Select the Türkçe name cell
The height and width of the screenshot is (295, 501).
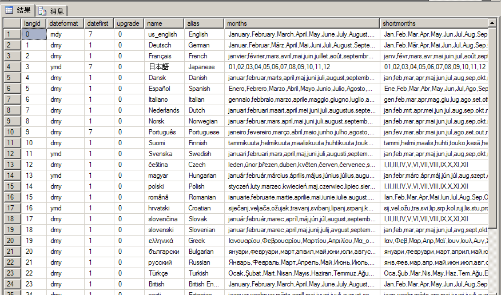click(x=164, y=273)
